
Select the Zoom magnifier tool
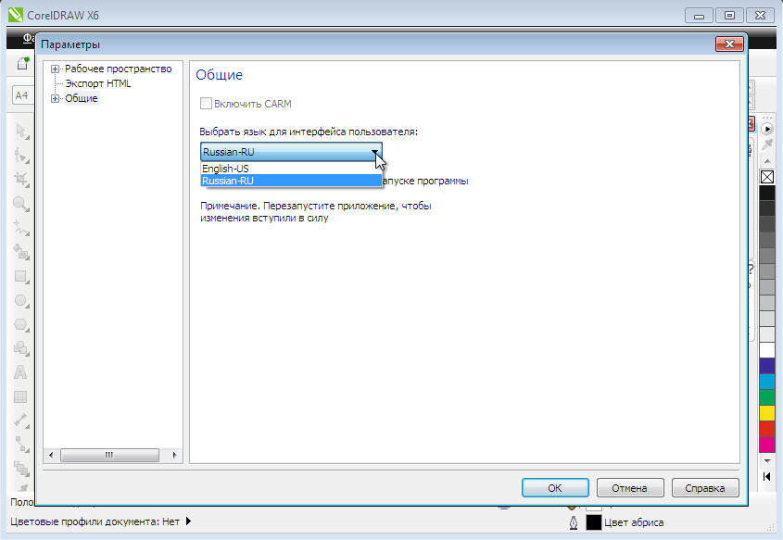(x=19, y=204)
